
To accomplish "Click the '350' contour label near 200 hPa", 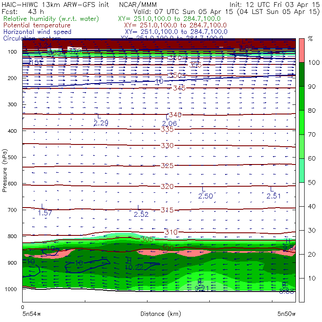I will click(175, 75).
